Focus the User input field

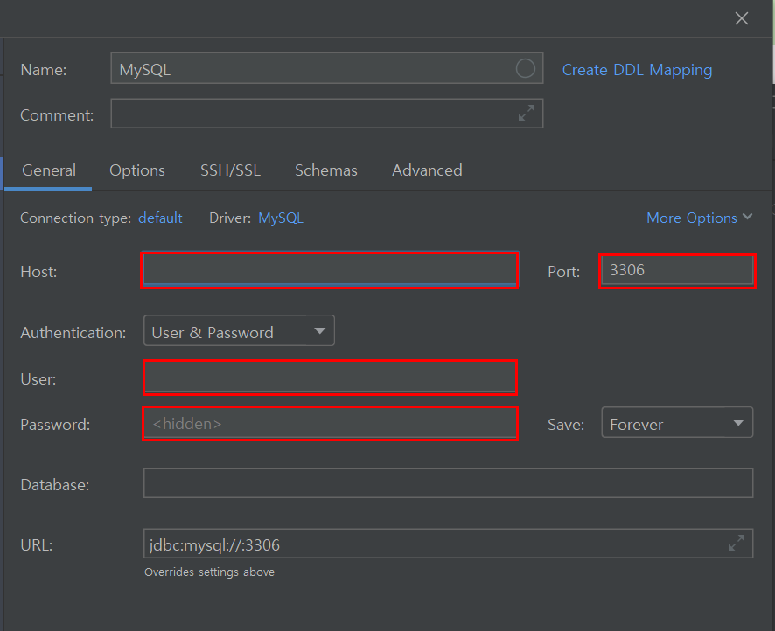[330, 378]
